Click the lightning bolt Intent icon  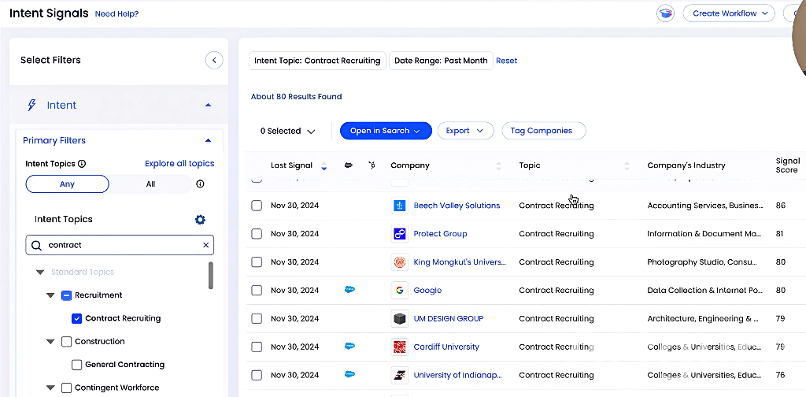31,106
